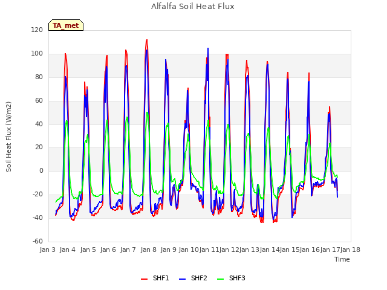Click the Jan 9 x-axis tick label

pos(168,250)
